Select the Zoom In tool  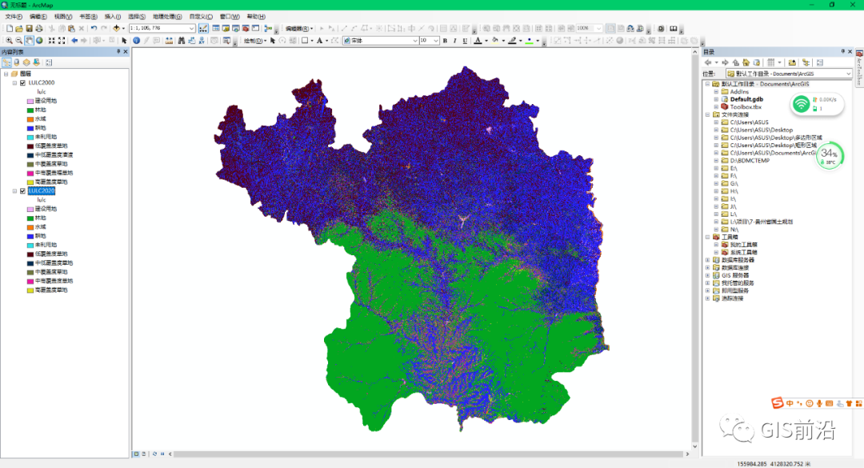10,40
